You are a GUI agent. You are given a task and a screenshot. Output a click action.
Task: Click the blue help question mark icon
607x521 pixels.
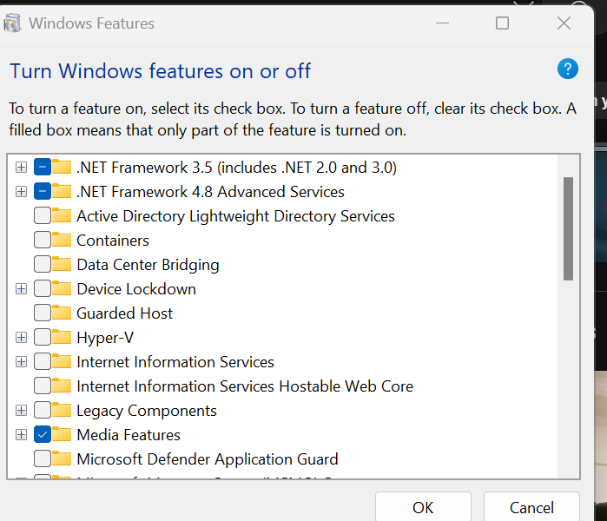[x=568, y=69]
